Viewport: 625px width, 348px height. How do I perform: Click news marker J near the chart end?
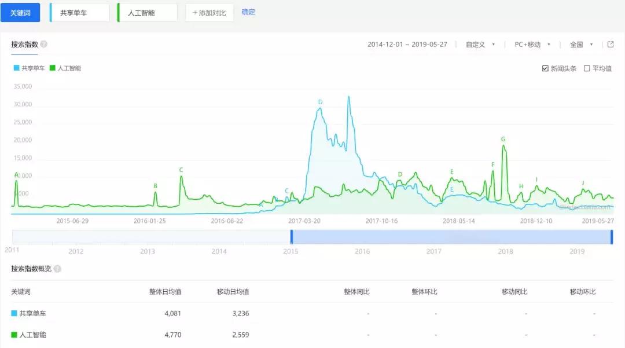point(583,183)
